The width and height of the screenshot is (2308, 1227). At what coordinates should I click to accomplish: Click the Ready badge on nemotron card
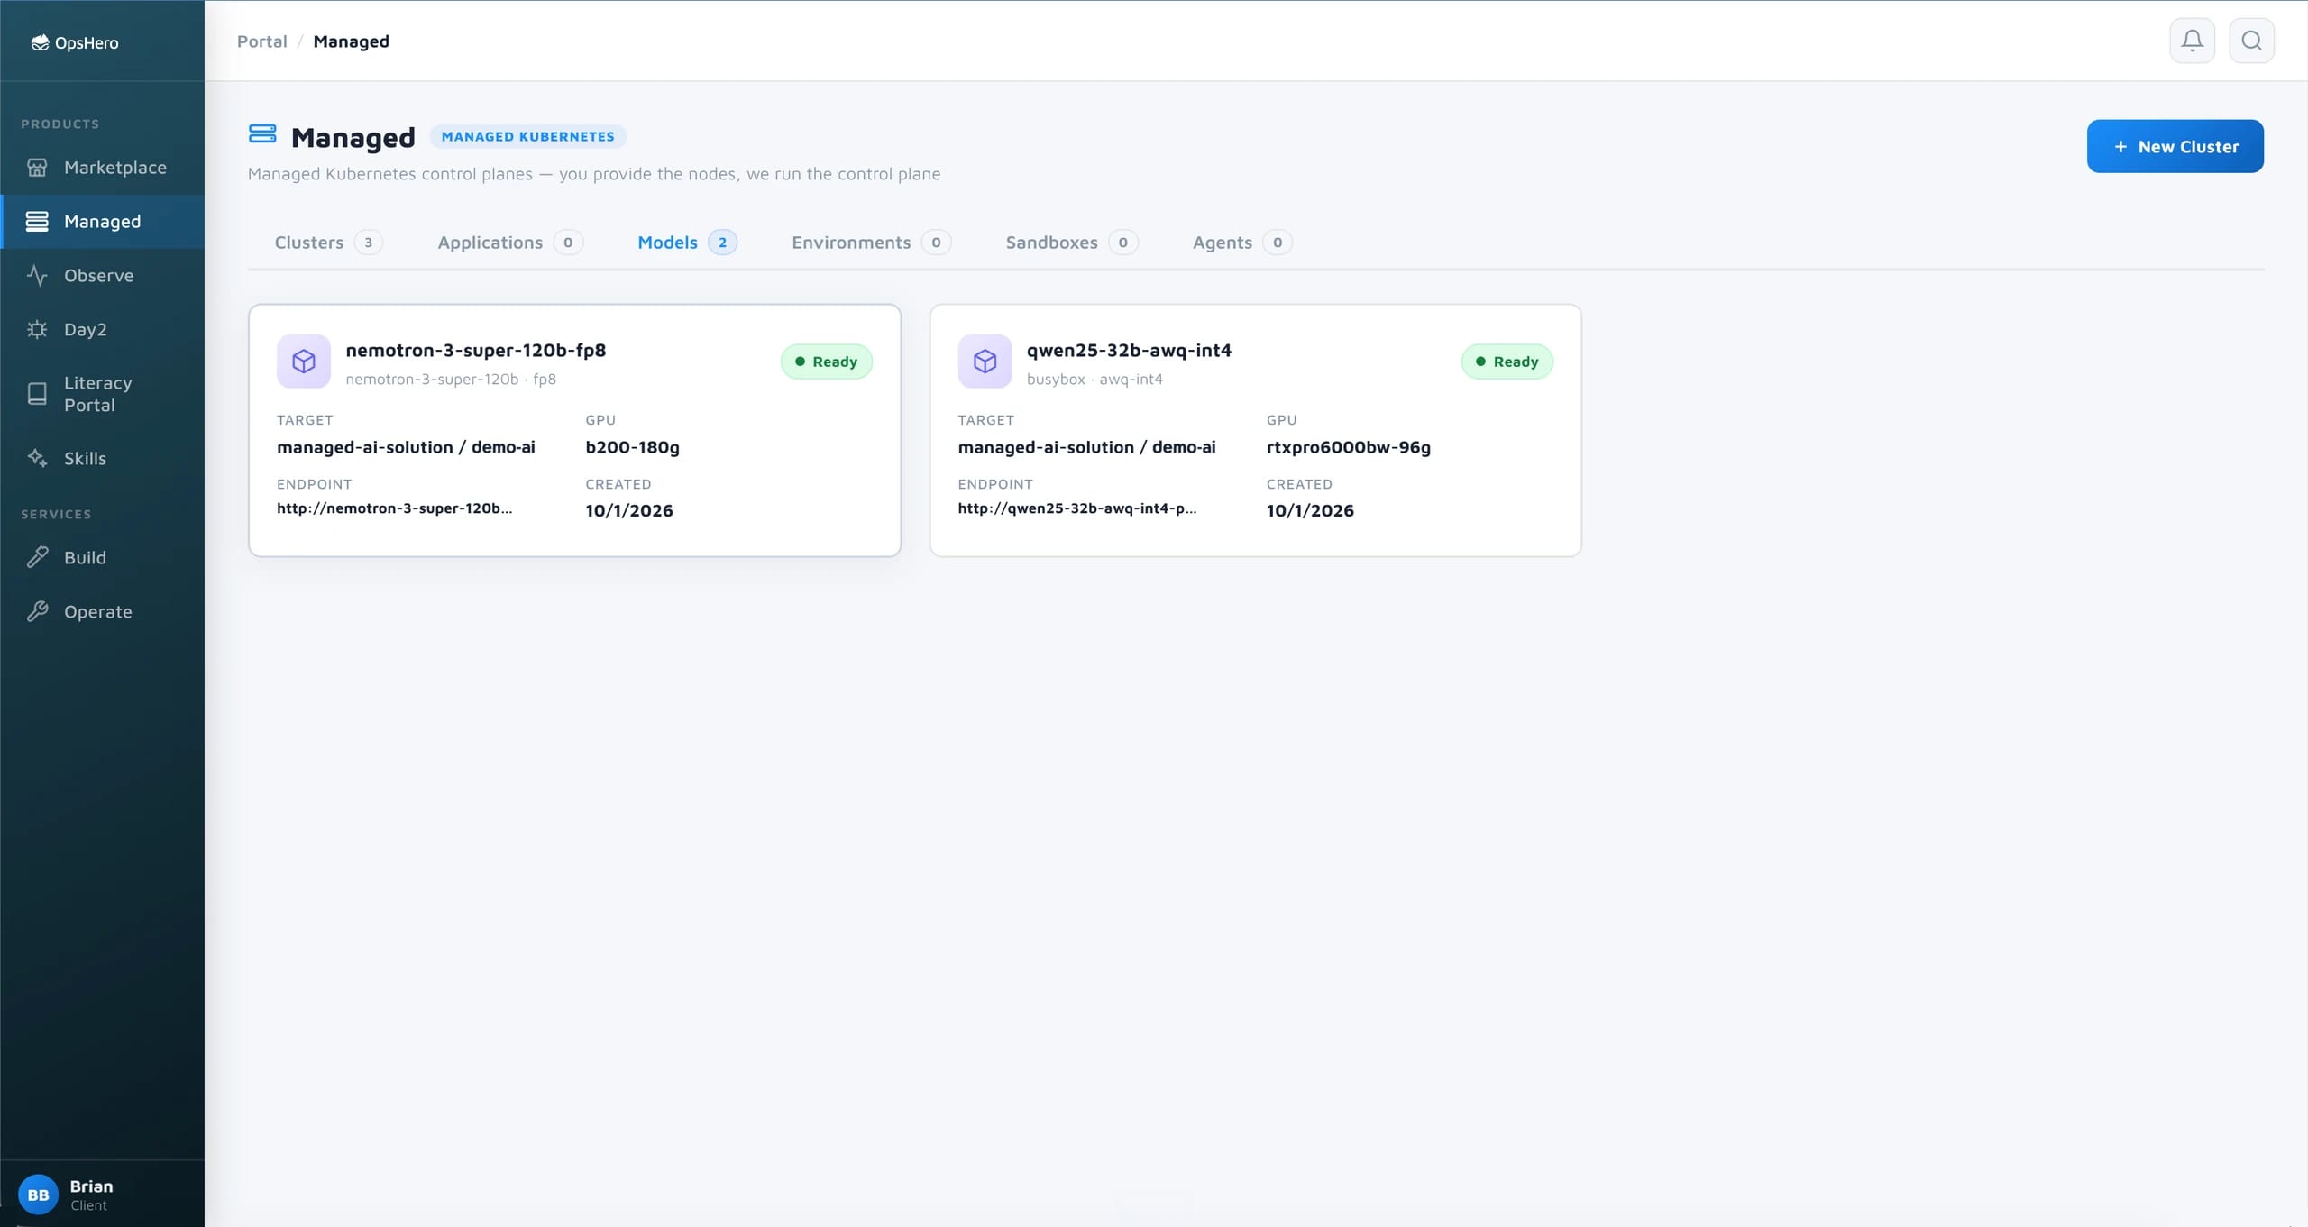click(x=826, y=362)
